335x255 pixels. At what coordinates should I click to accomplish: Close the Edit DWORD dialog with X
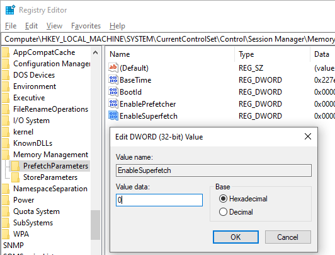pyautogui.click(x=308, y=136)
